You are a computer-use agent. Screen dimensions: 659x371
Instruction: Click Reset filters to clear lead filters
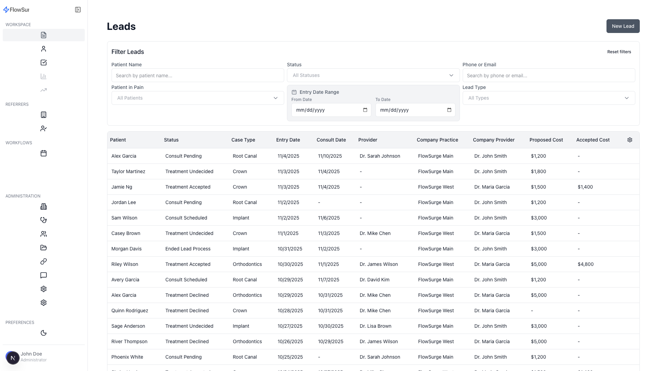(x=619, y=52)
